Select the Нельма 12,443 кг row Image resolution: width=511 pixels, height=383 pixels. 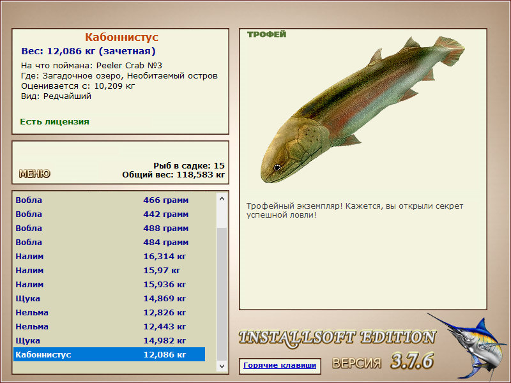[x=109, y=326]
